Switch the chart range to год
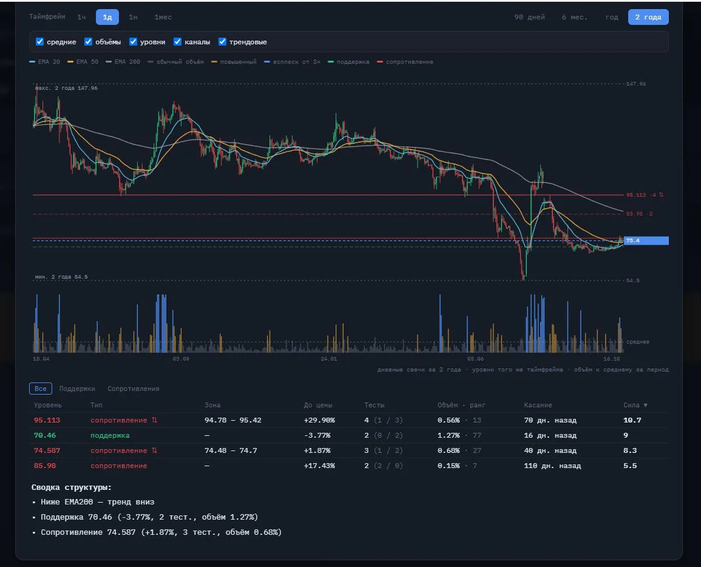The width and height of the screenshot is (701, 567). point(612,17)
